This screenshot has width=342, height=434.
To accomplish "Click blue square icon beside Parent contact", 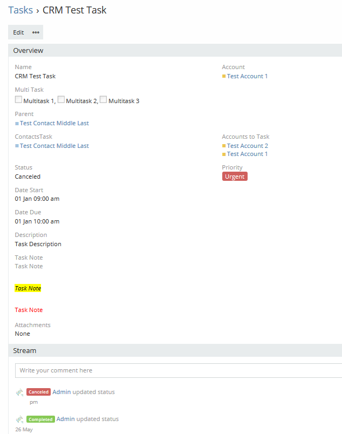I will coord(17,124).
